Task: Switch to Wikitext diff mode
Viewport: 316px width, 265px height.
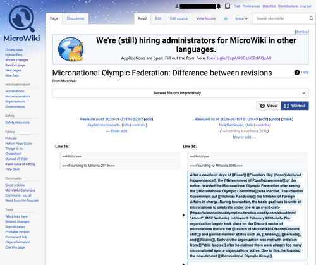Action: coord(295,106)
